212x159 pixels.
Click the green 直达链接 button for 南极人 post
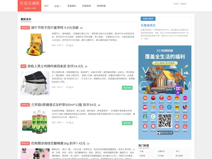[x=127, y=88]
